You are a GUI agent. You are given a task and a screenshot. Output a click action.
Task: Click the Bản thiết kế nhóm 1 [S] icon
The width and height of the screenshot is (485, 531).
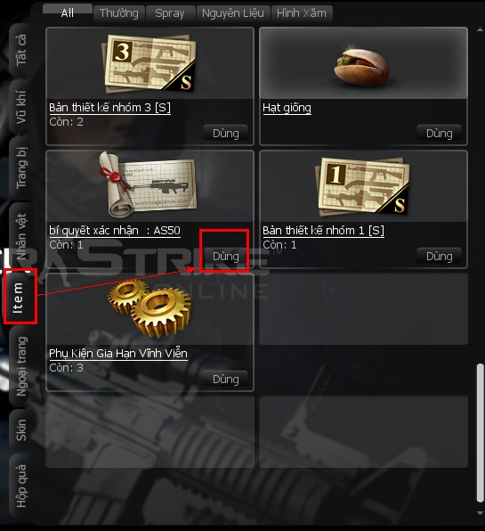[362, 186]
